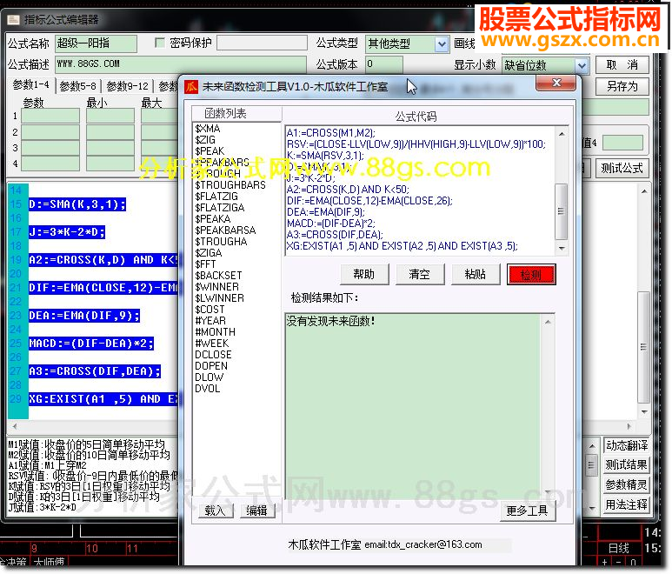Viewport: 672px width, 574px height.
Task: Click the 用法注释 button
Action: coord(627,504)
